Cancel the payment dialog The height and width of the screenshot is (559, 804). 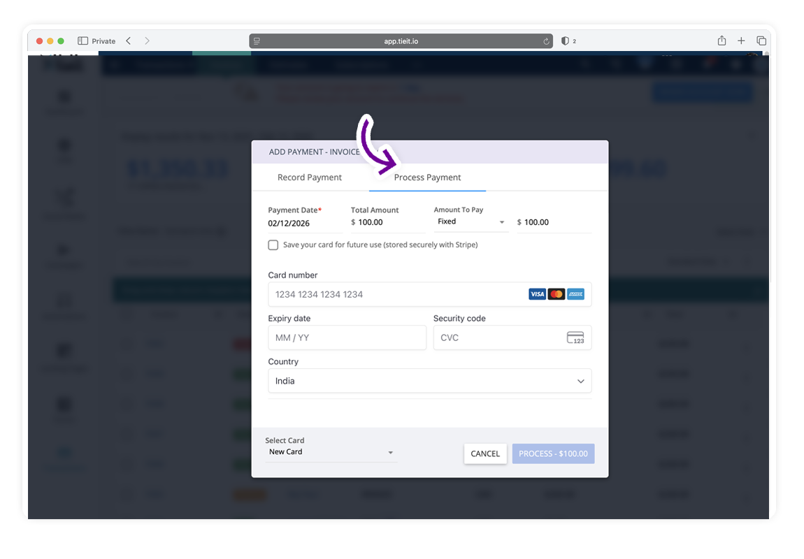coord(485,453)
